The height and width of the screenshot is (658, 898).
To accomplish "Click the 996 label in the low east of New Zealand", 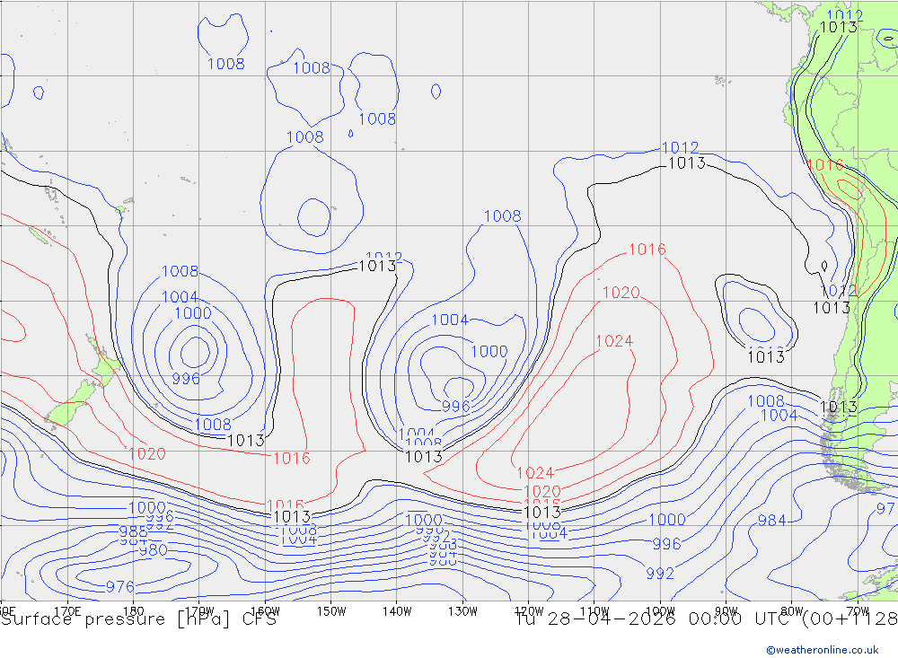I will tap(186, 379).
